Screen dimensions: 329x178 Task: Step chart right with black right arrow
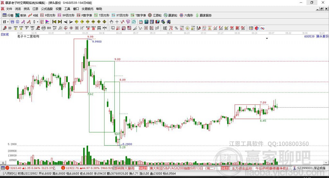(71, 22)
